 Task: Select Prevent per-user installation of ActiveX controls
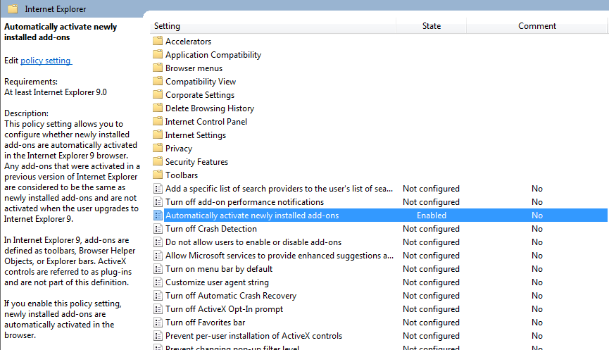(253, 336)
